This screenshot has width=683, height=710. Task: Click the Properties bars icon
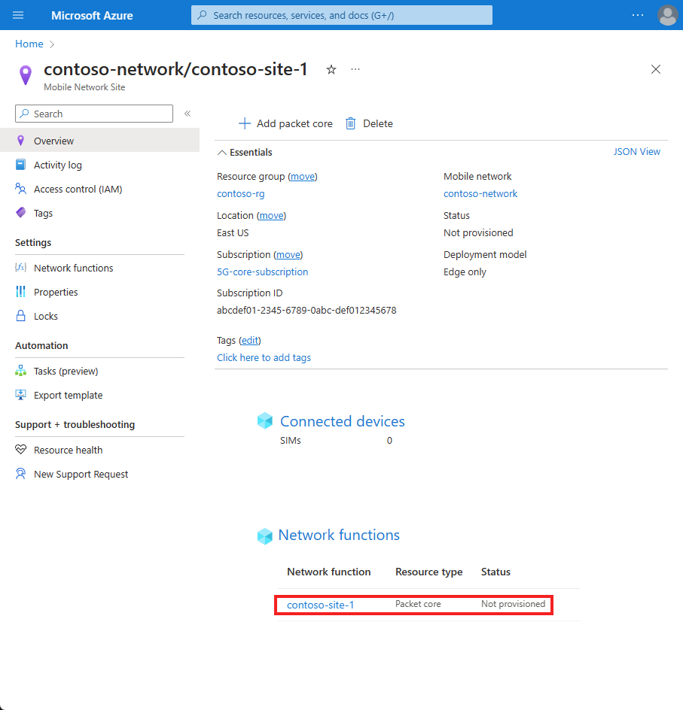(x=21, y=292)
